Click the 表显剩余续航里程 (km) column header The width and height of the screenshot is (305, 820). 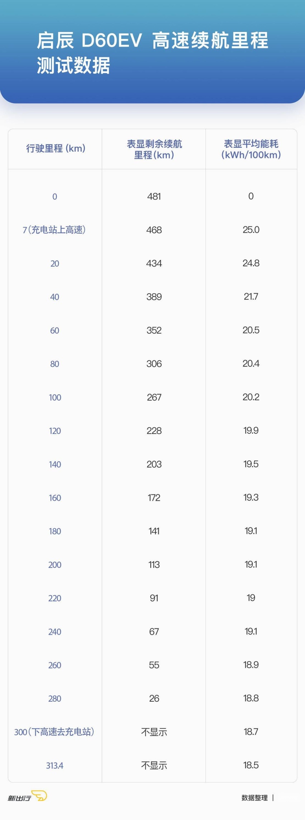tap(154, 149)
